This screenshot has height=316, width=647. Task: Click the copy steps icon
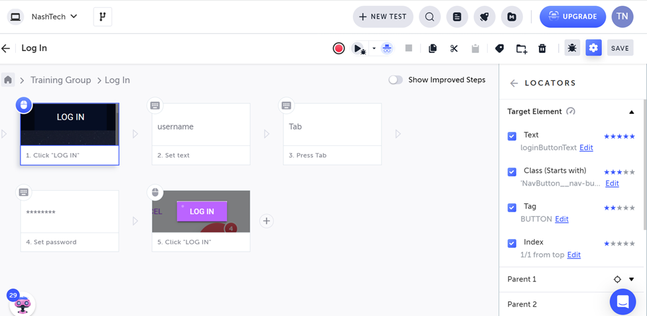tap(433, 48)
